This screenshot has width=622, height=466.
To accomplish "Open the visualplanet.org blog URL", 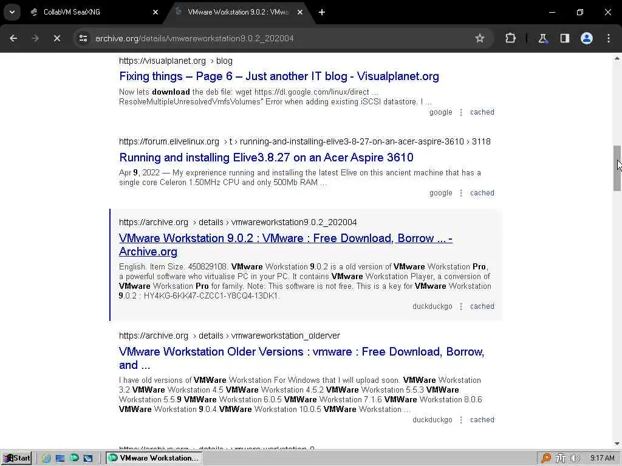I will point(176,61).
